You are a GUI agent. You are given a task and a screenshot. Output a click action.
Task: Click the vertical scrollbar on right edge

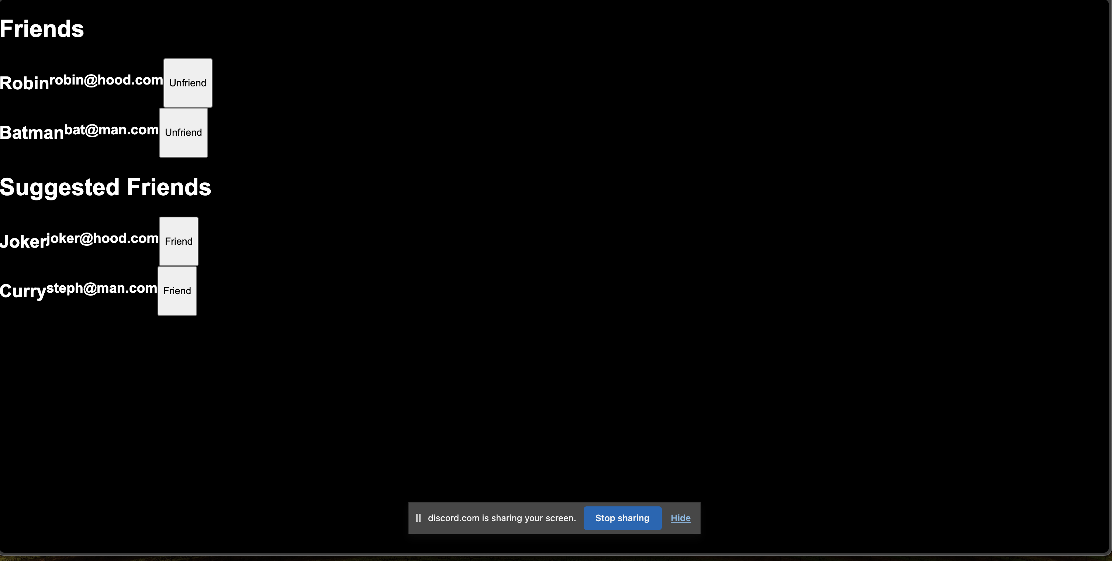click(1109, 276)
